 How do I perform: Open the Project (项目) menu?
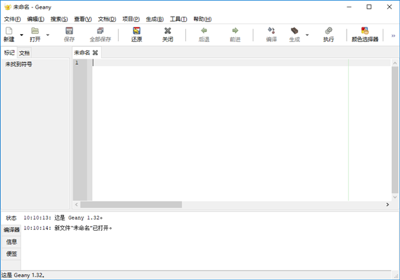click(131, 19)
